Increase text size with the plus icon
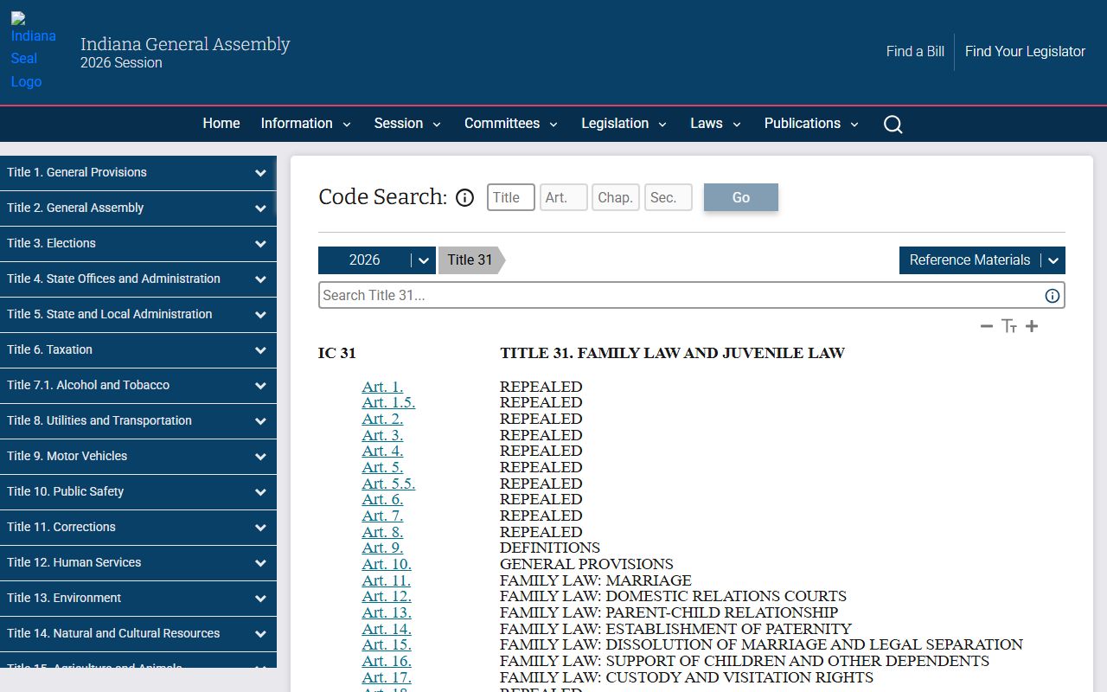This screenshot has width=1107, height=692. tap(1032, 326)
